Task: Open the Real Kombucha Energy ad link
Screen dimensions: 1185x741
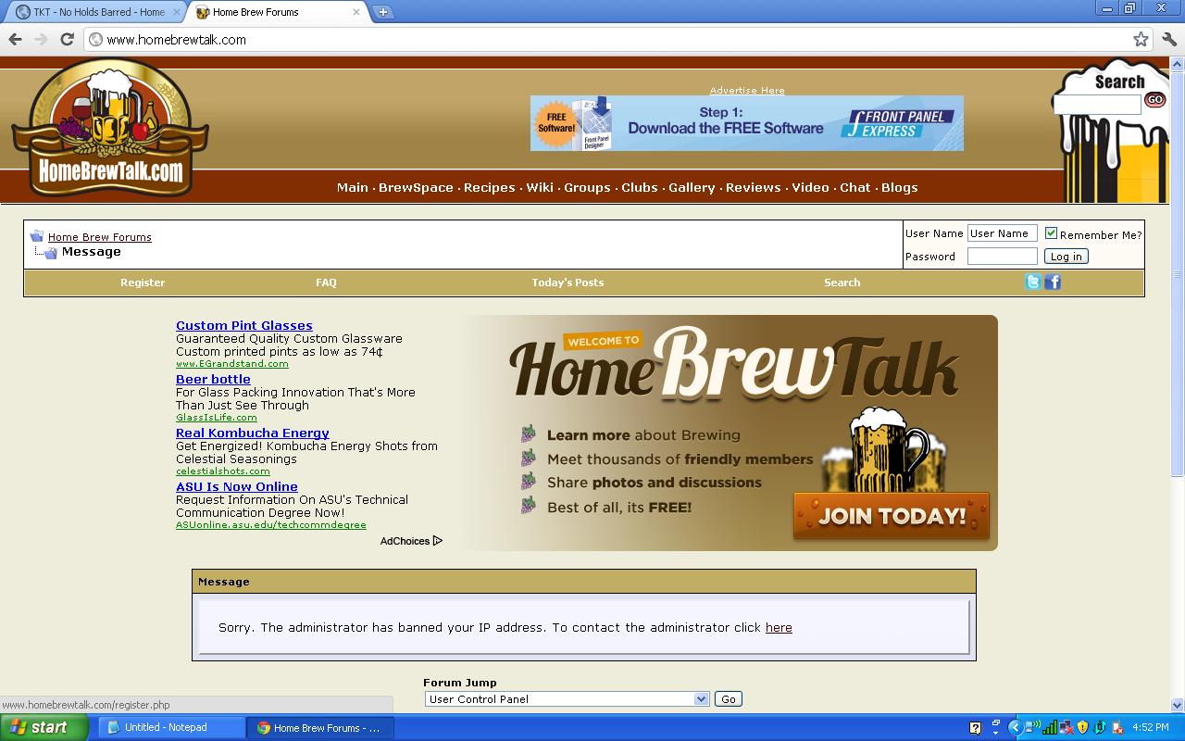Action: 253,433
